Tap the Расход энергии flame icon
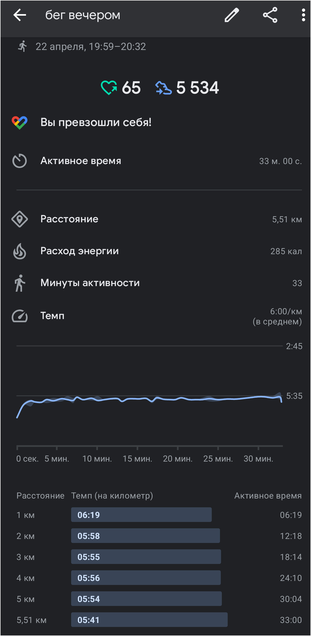311x636 pixels. tap(20, 251)
